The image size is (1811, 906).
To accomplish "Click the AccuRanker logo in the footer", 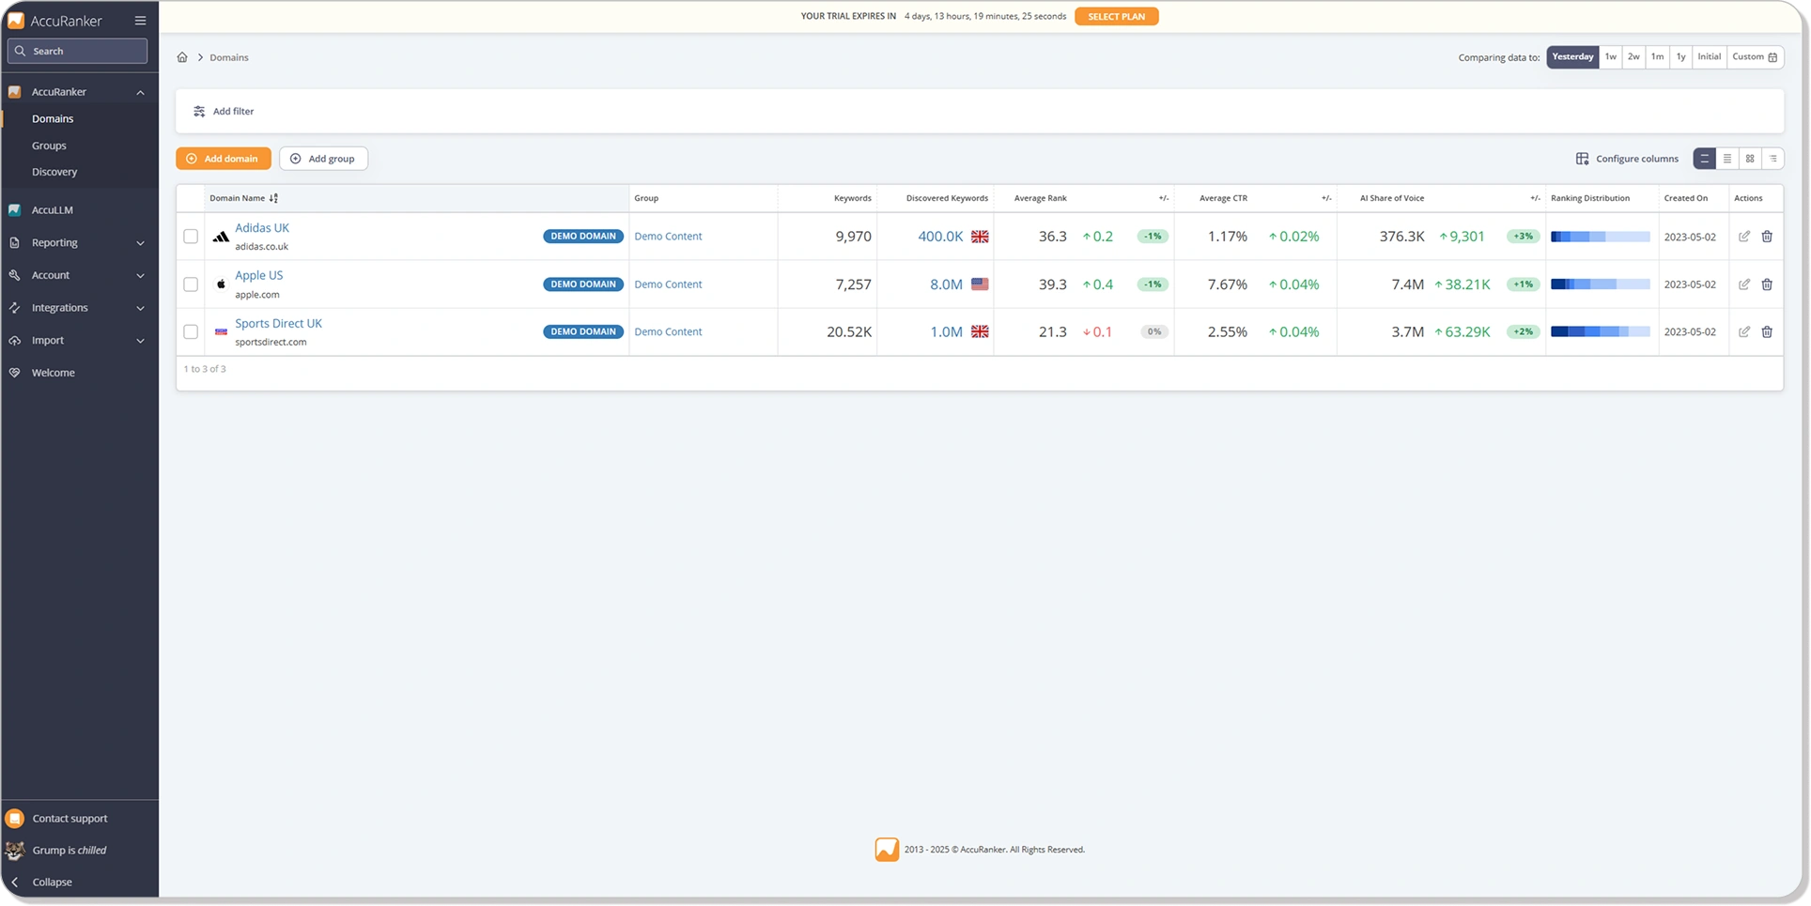I will [x=888, y=849].
